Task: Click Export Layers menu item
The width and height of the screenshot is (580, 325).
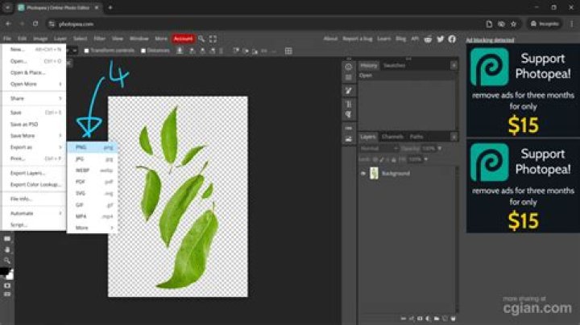Action: [x=34, y=173]
